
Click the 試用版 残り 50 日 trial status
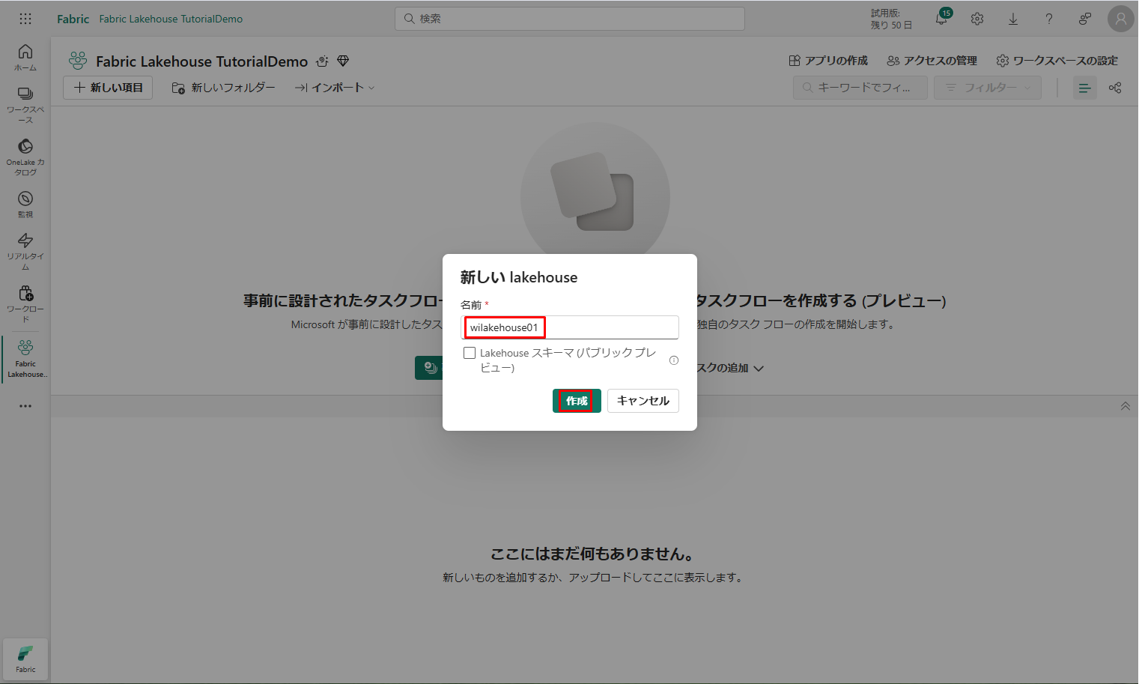click(891, 19)
